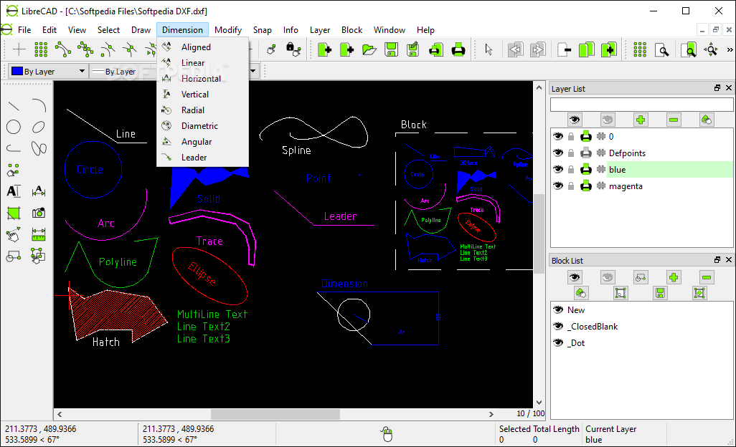Float the Block List panel
Image resolution: width=736 pixels, height=447 pixels.
coord(717,259)
